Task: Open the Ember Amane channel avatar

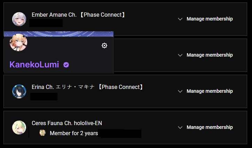Action: tap(19, 19)
